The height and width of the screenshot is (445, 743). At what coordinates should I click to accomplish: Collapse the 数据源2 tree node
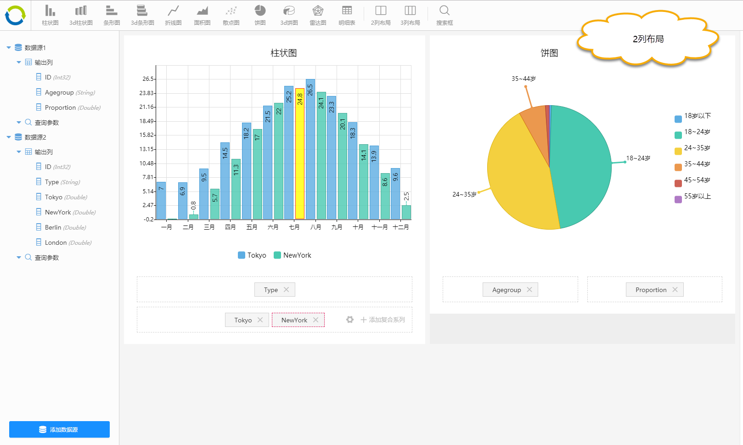point(9,137)
